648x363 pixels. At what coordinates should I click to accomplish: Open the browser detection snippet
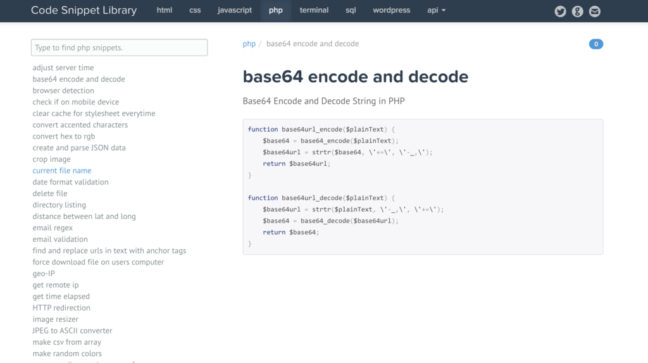point(64,90)
